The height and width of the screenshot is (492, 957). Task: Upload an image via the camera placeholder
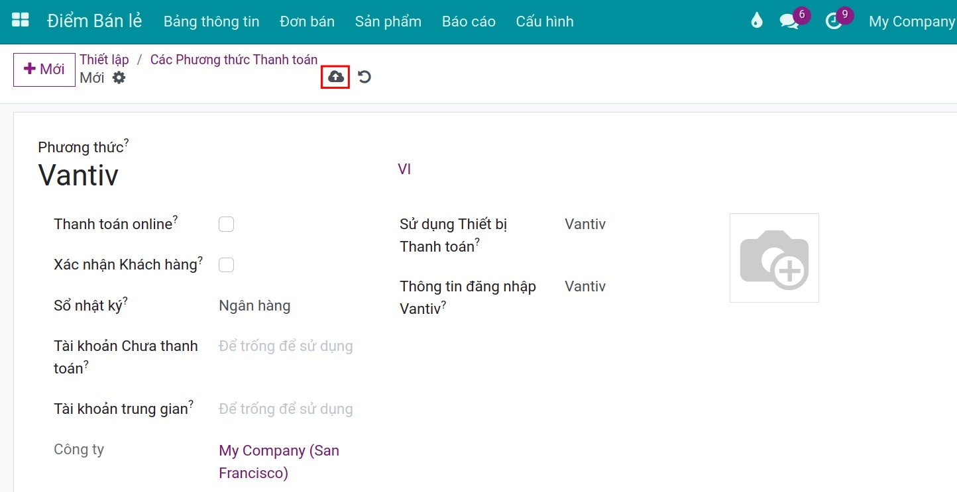pyautogui.click(x=774, y=258)
